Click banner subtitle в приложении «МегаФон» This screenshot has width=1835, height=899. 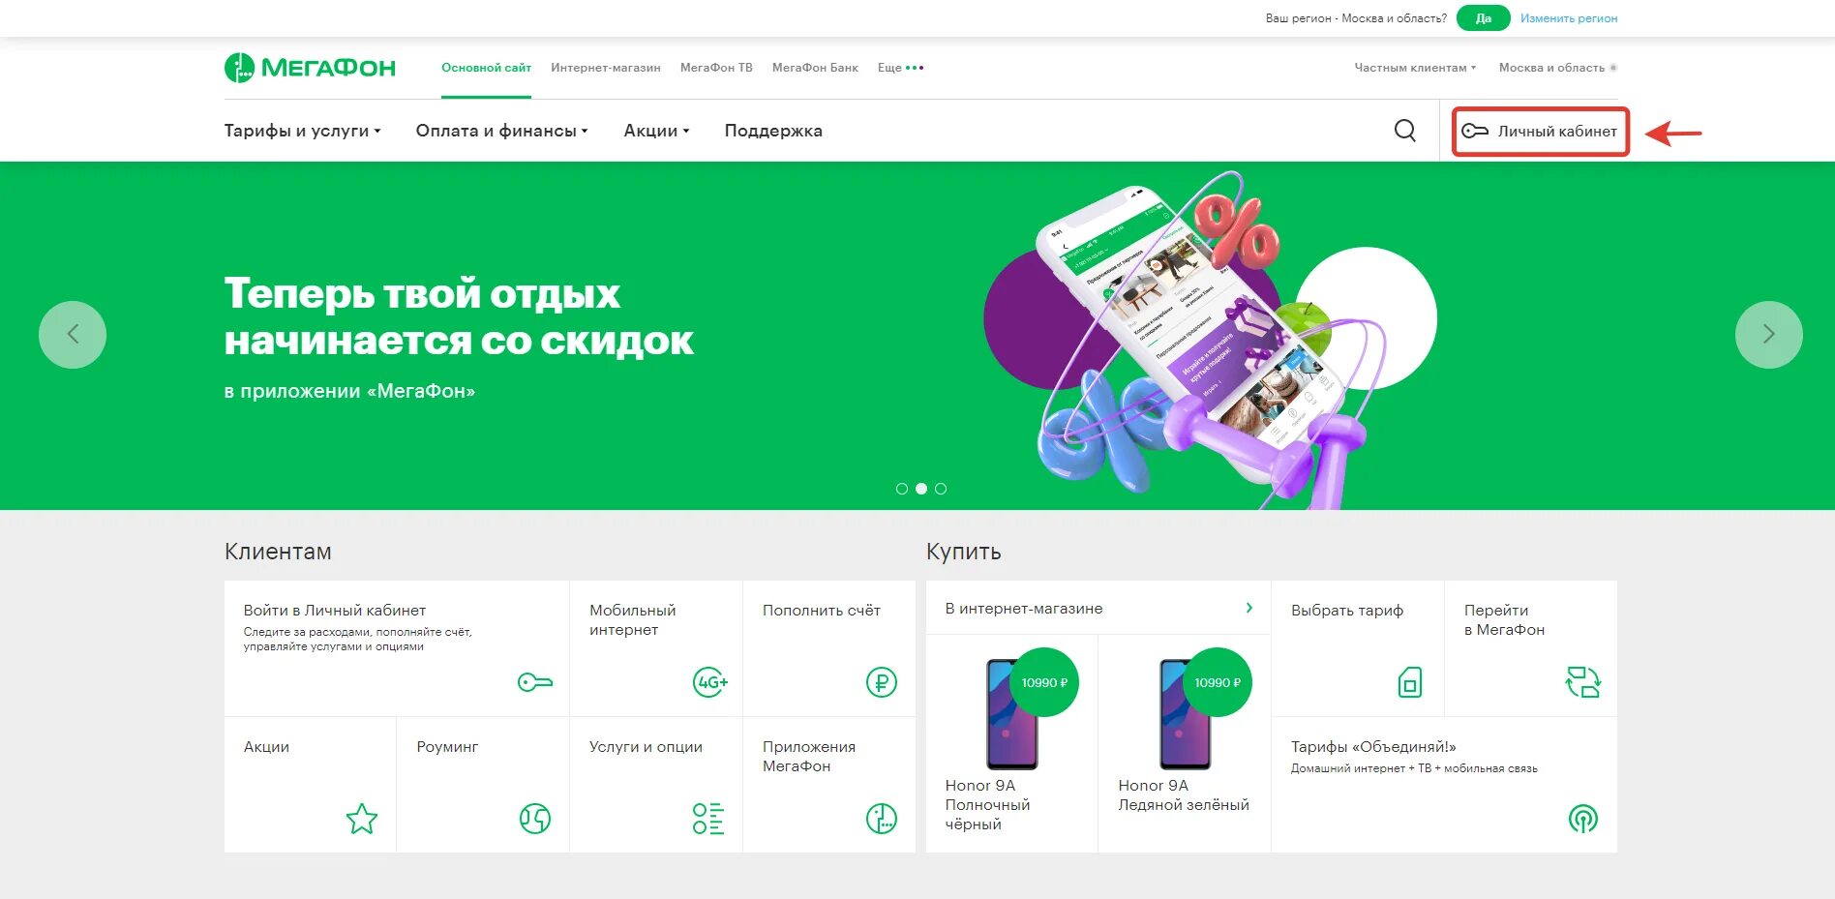click(349, 391)
